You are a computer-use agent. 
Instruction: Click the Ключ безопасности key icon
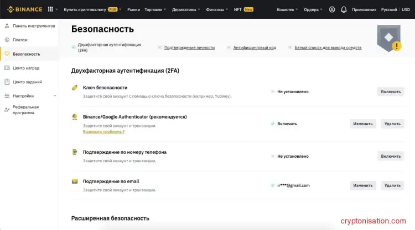click(75, 88)
